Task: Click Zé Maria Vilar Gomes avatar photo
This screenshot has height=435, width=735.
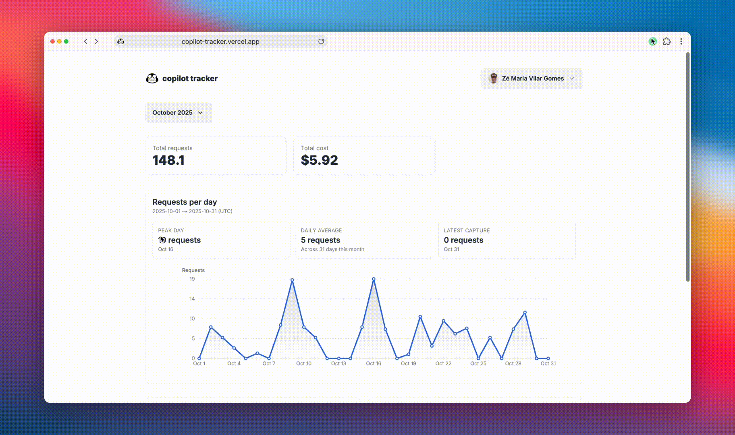Action: pos(493,78)
